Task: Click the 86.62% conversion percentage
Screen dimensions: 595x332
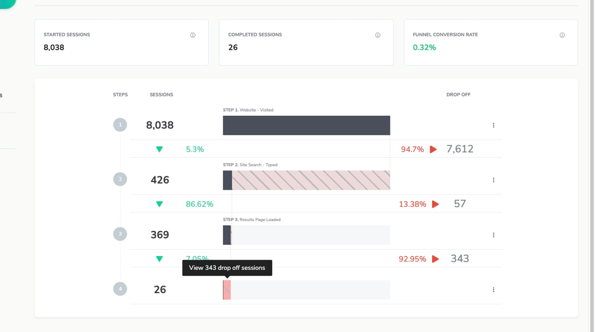Action: point(199,204)
